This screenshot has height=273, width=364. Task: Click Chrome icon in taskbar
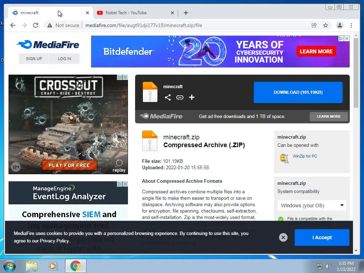pyautogui.click(x=76, y=266)
